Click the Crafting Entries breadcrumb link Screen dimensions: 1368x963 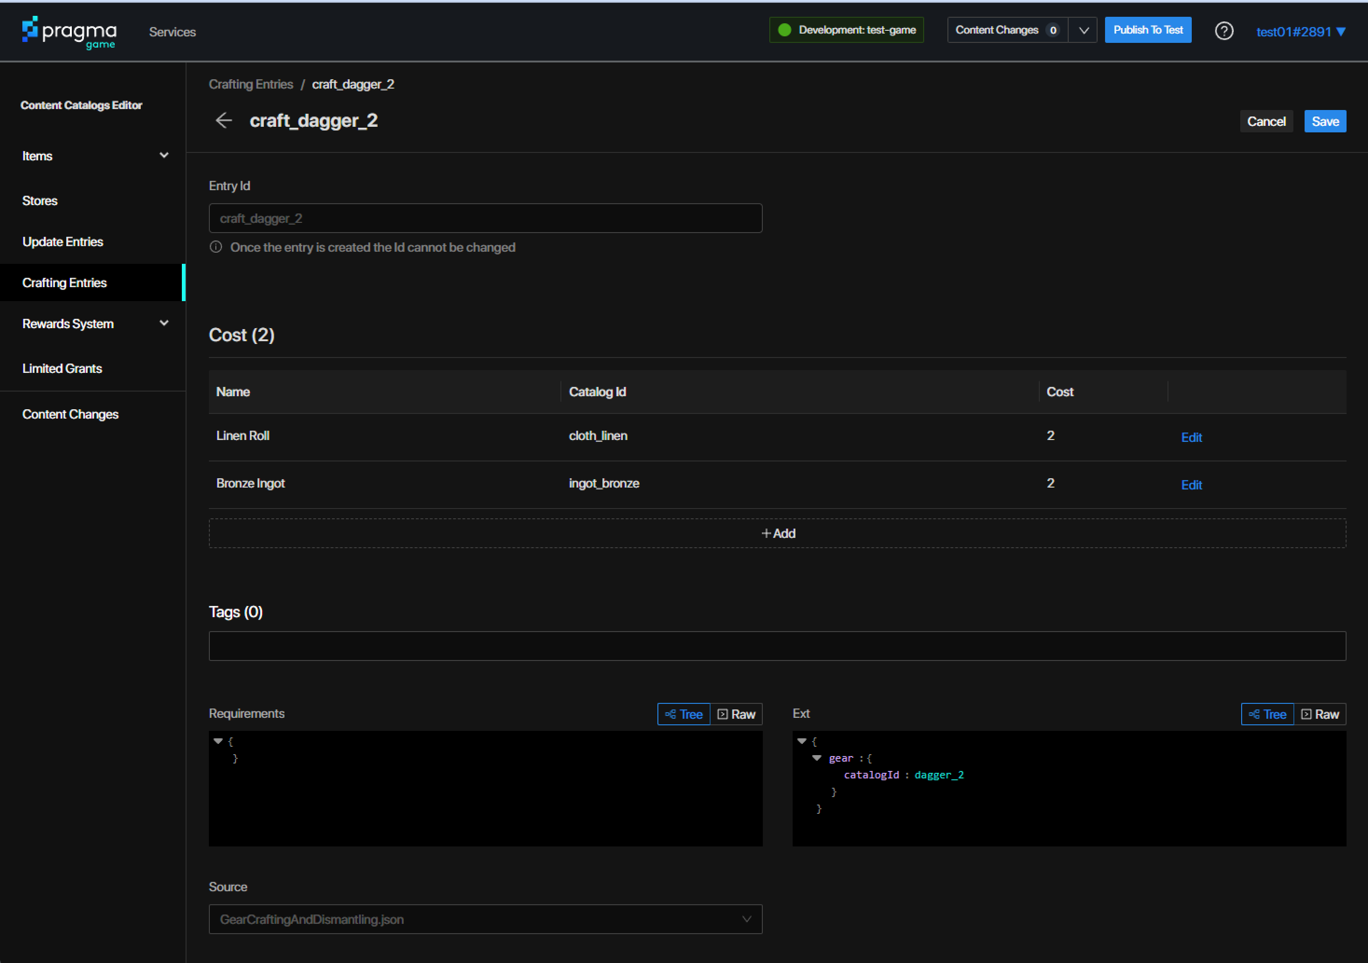251,84
